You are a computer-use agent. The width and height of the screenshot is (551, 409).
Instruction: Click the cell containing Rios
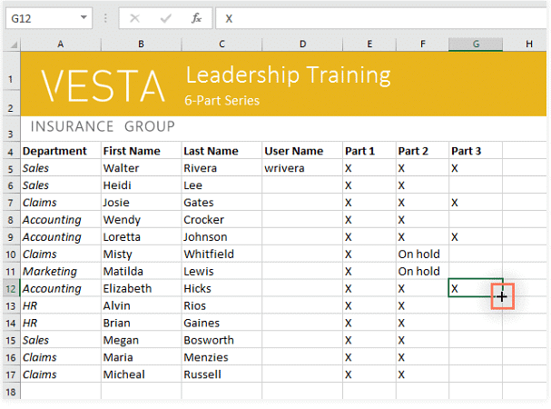[x=221, y=306]
